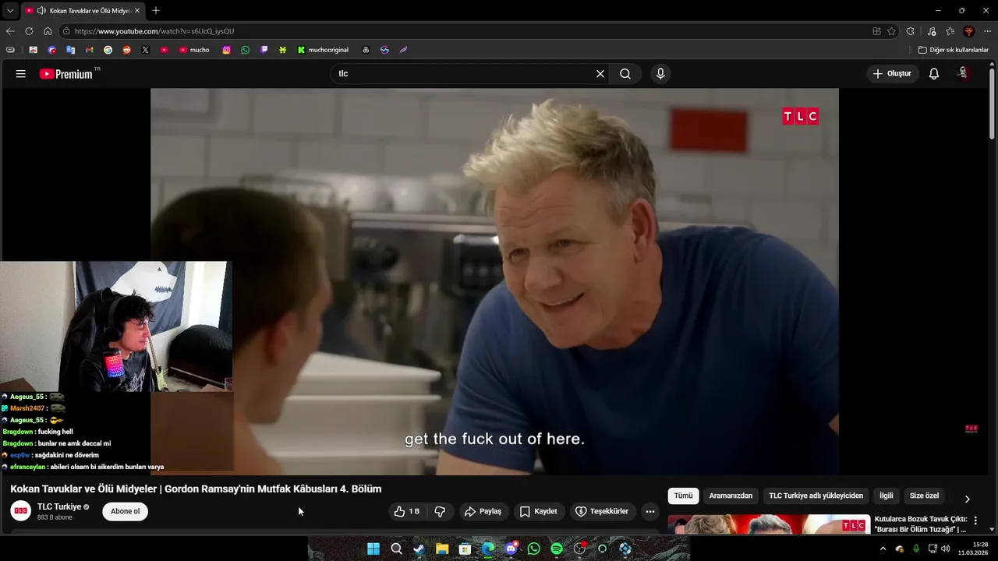Viewport: 998px width, 561px height.
Task: Open tab search dropdown arrow
Action: coord(10,11)
